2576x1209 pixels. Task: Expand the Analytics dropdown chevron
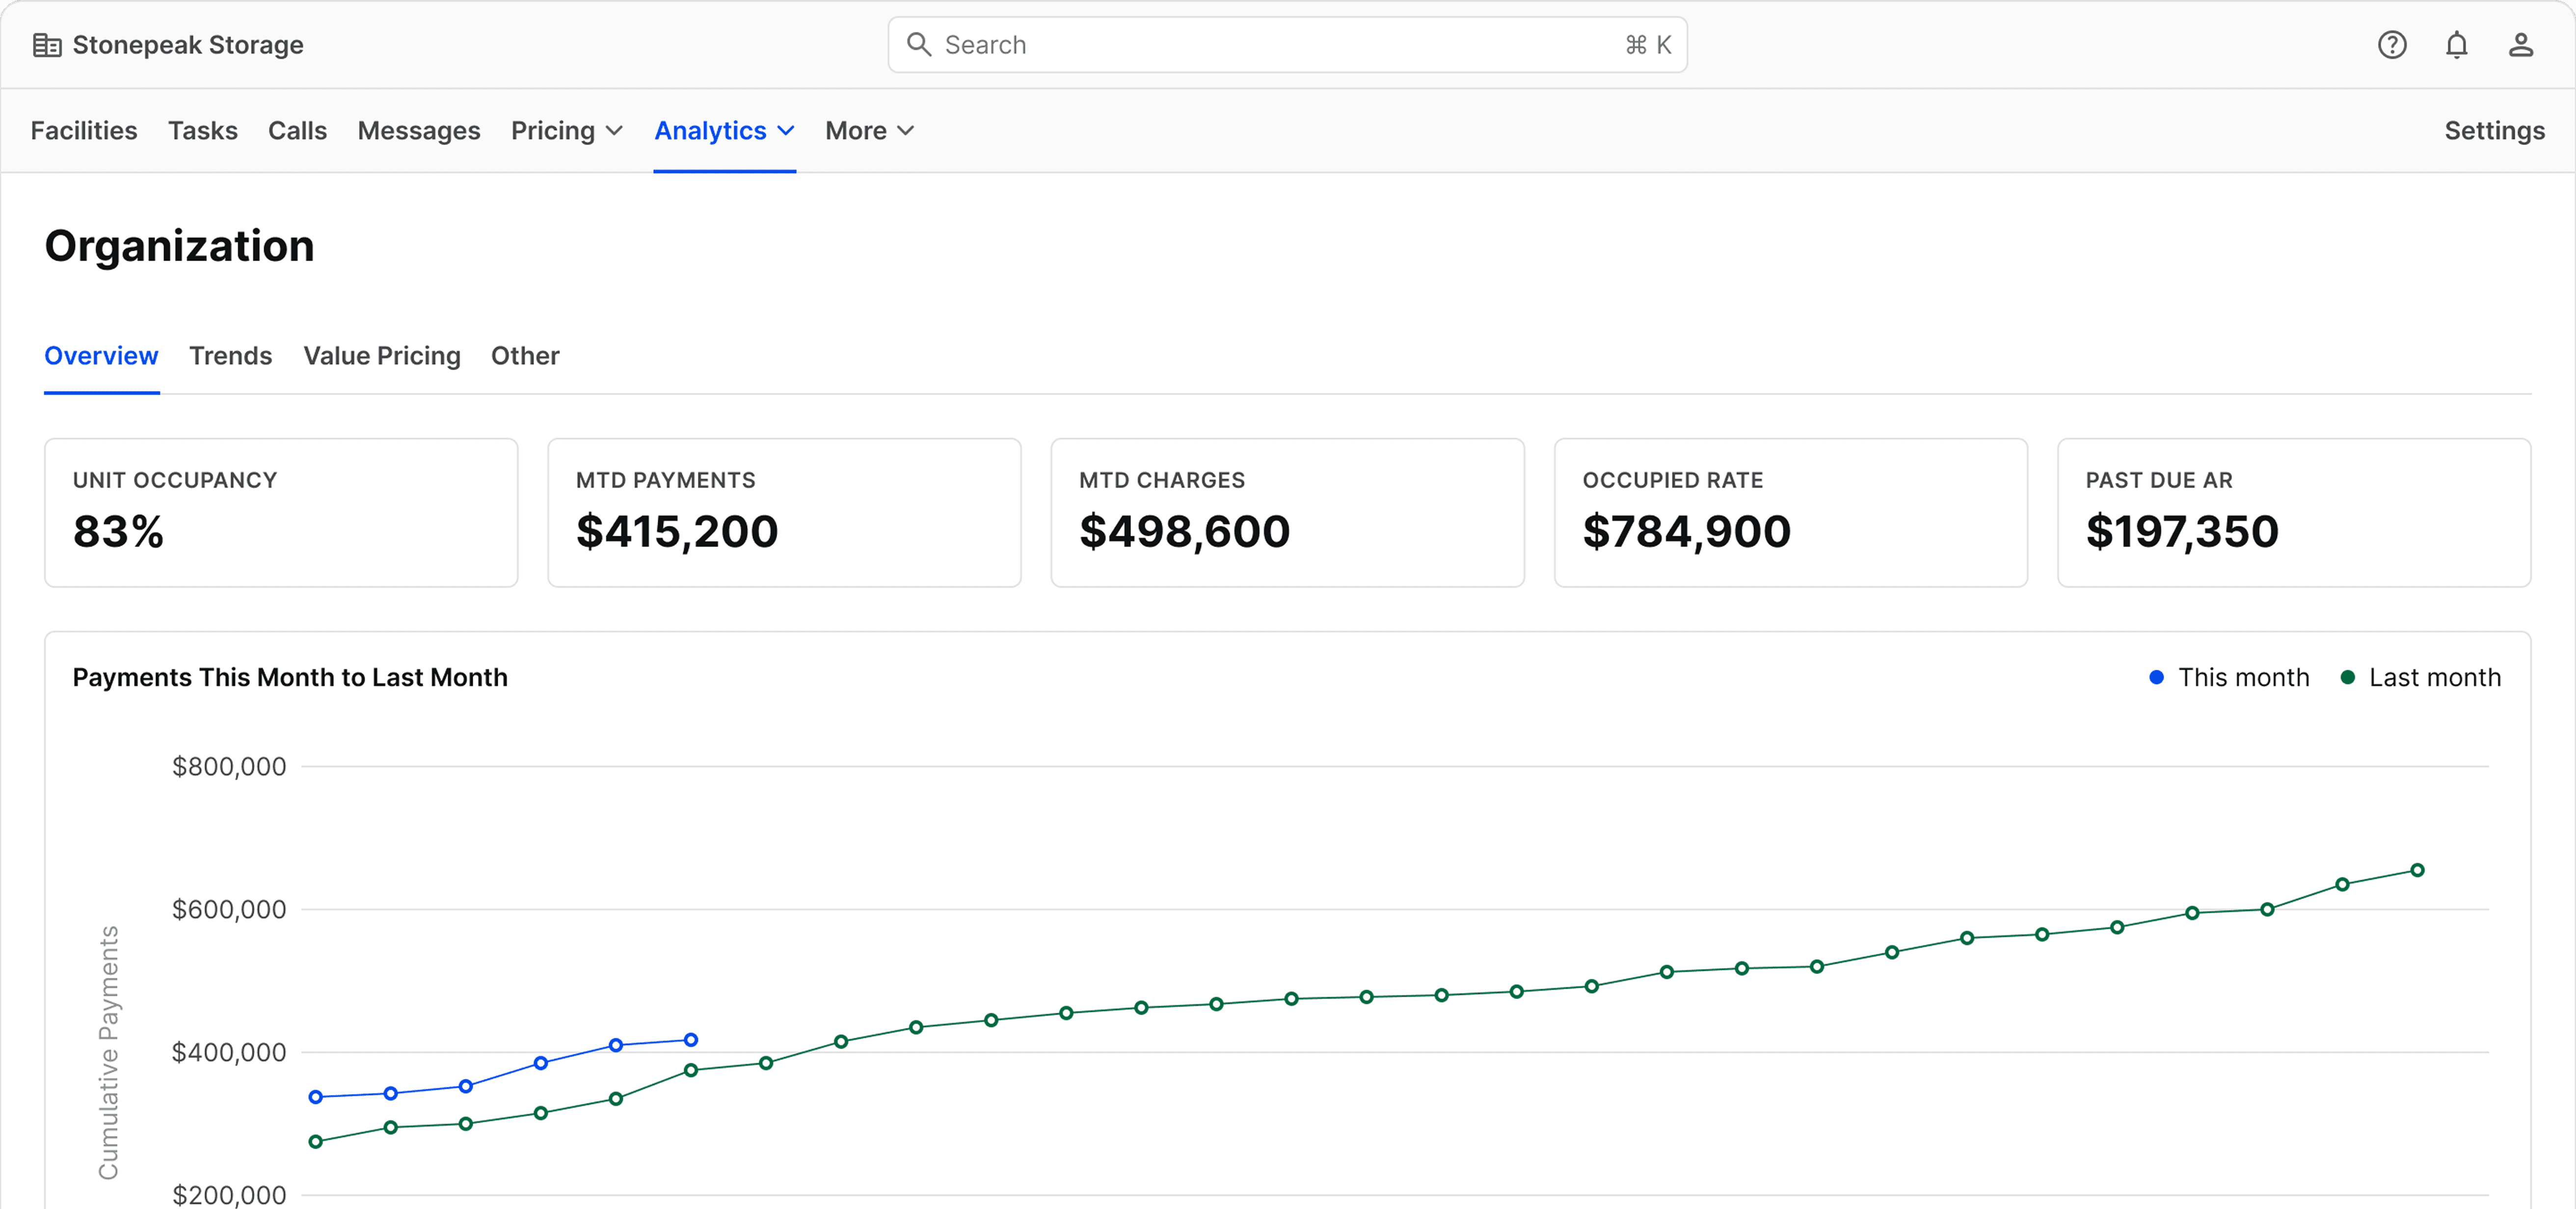pos(786,131)
